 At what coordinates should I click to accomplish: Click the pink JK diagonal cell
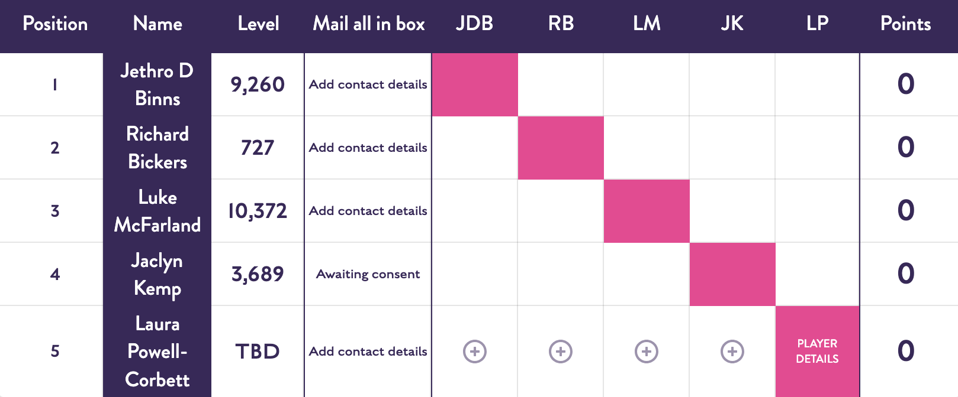tap(732, 274)
